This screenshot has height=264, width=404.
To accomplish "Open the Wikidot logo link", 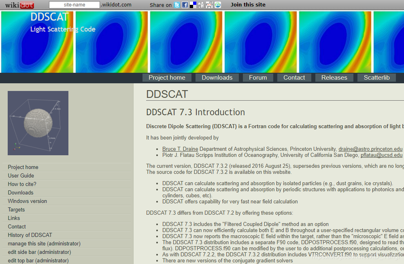I will coord(19,5).
